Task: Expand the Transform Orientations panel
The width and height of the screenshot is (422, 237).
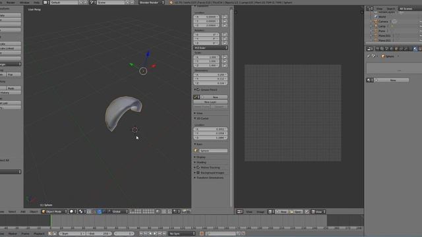Action: tap(210, 178)
